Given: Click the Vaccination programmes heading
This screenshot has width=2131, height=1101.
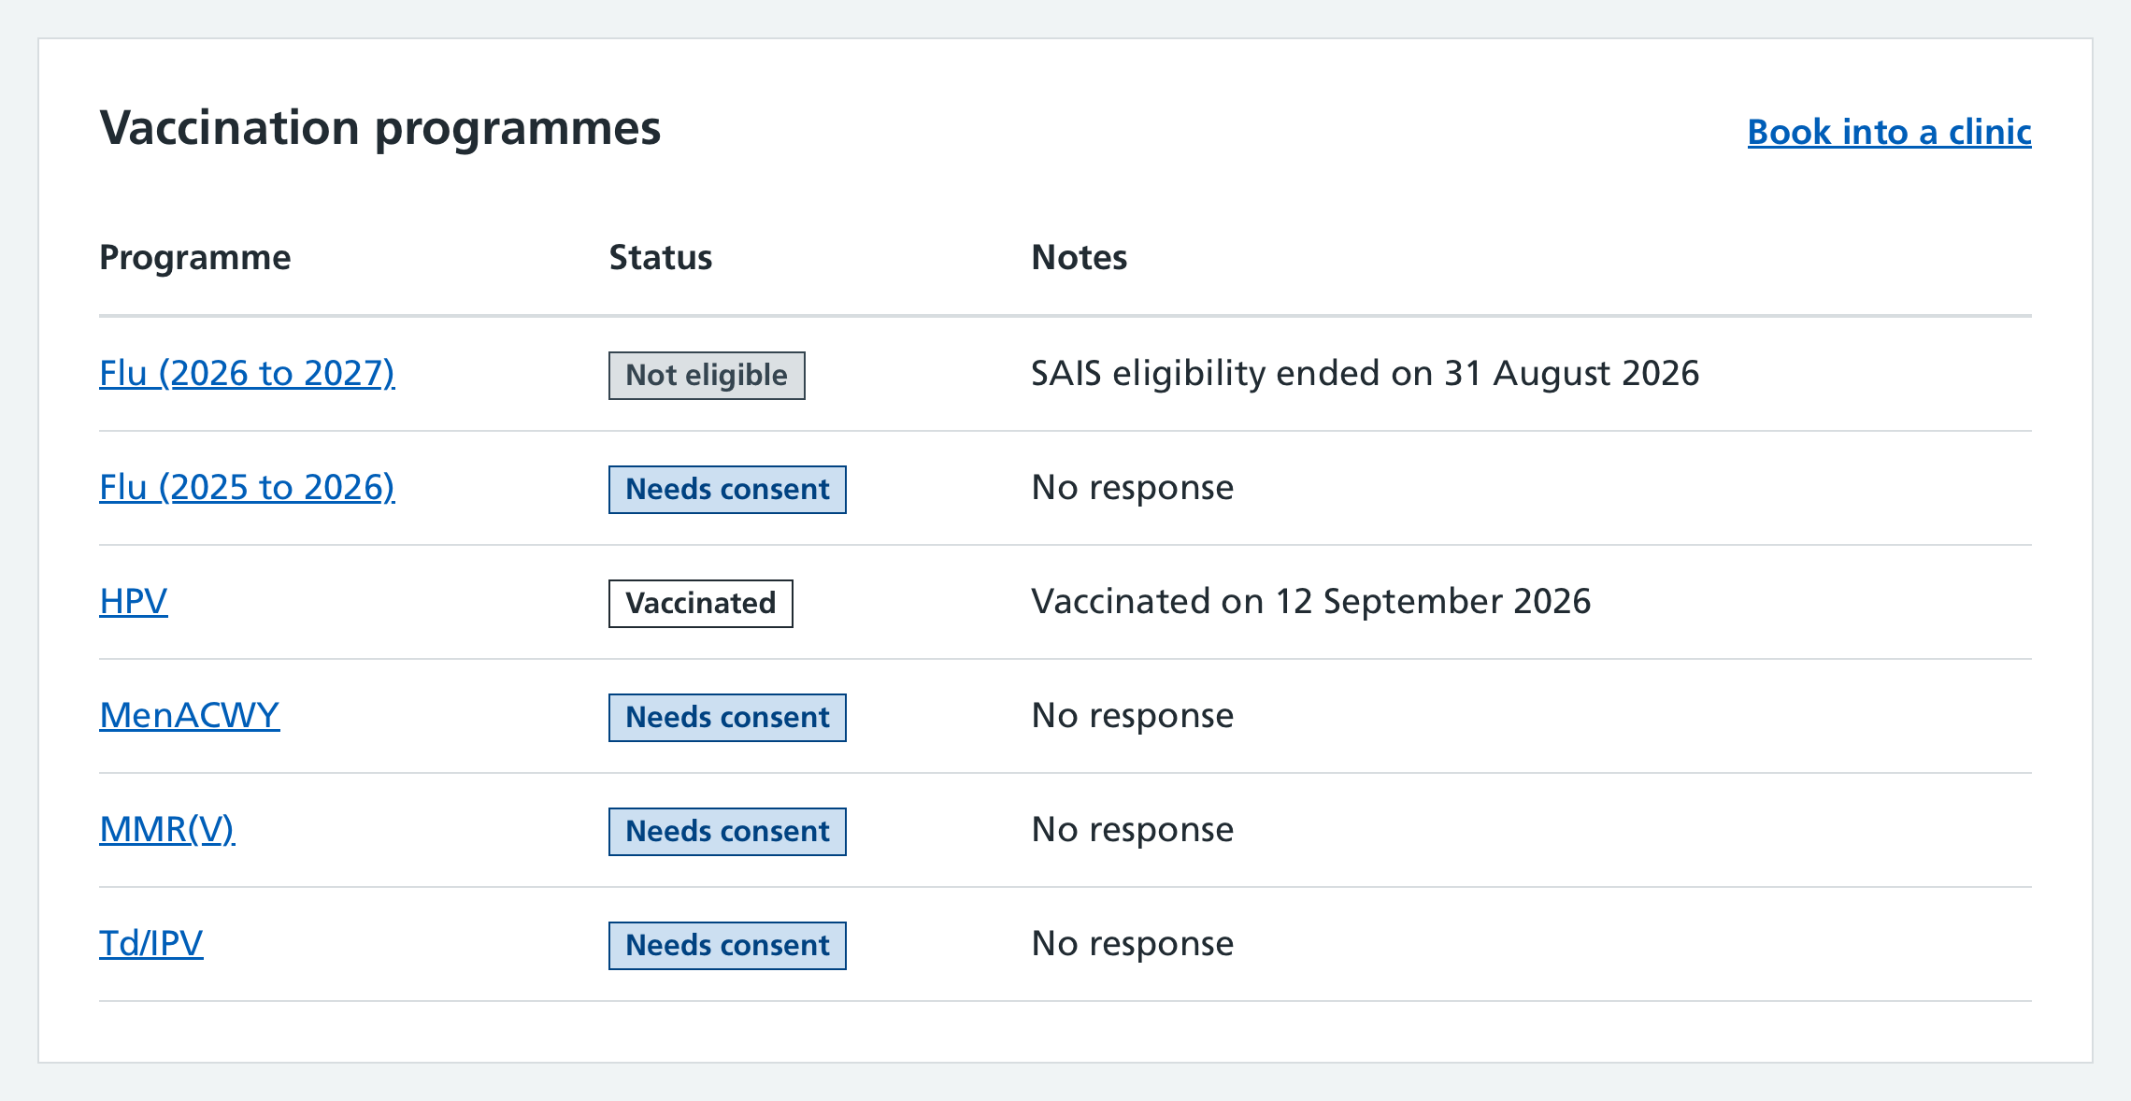Looking at the screenshot, I should point(380,129).
